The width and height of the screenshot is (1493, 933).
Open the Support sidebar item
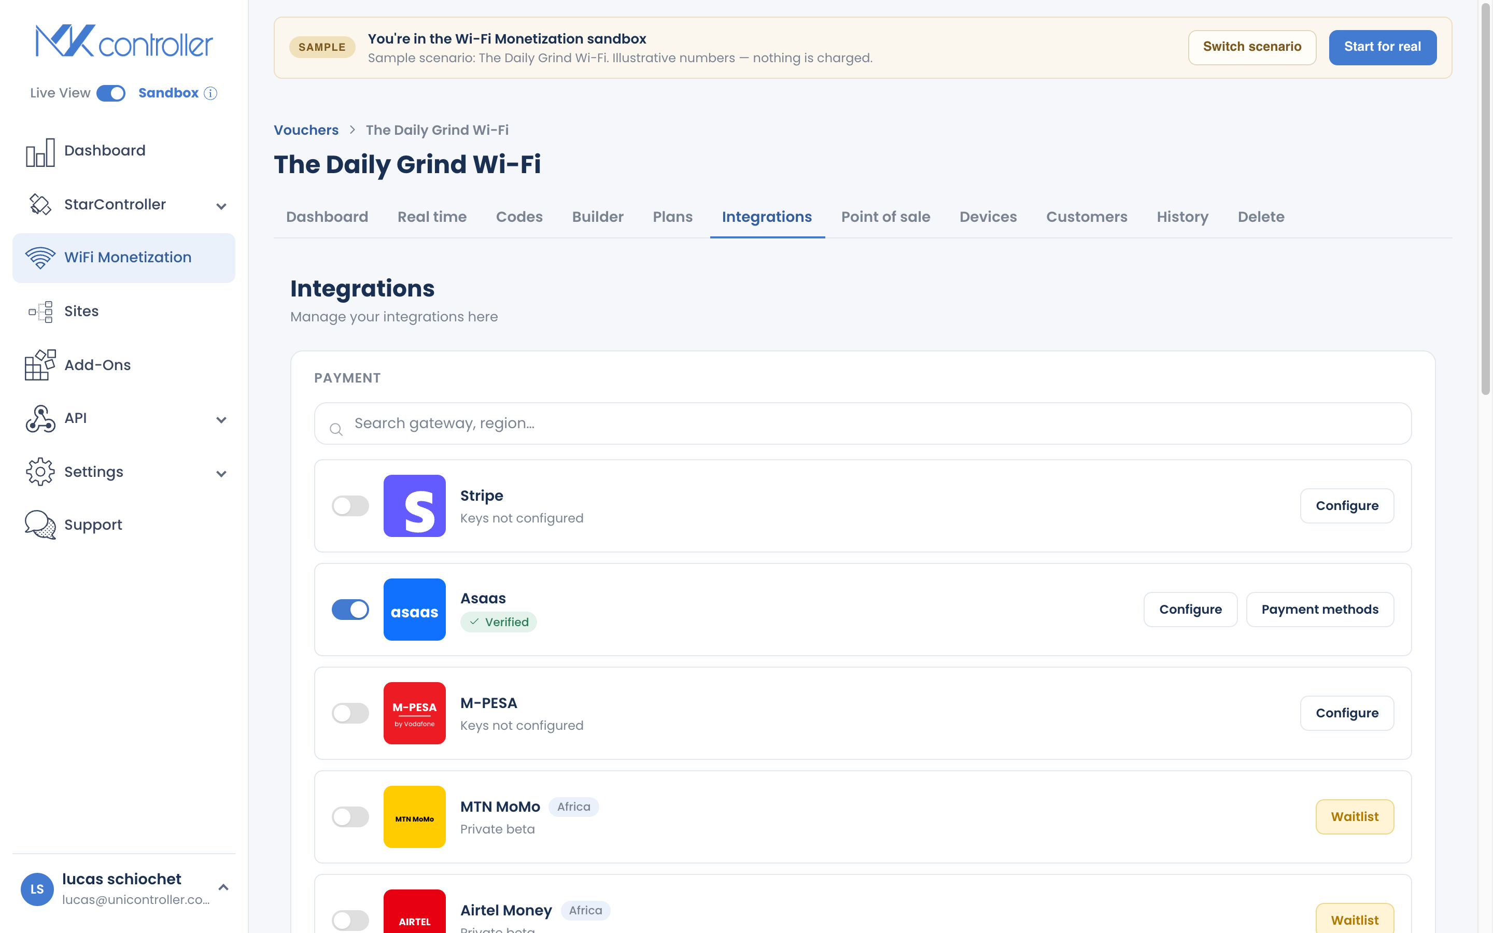pyautogui.click(x=123, y=525)
